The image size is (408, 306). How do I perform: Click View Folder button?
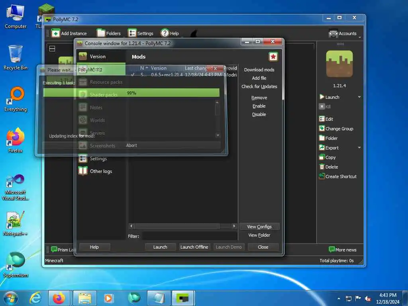coord(259,235)
